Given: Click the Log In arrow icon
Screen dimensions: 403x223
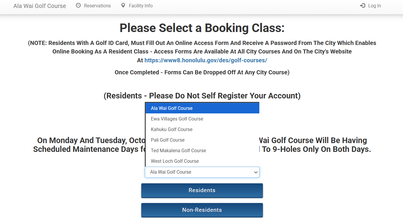Looking at the screenshot, I should [363, 6].
